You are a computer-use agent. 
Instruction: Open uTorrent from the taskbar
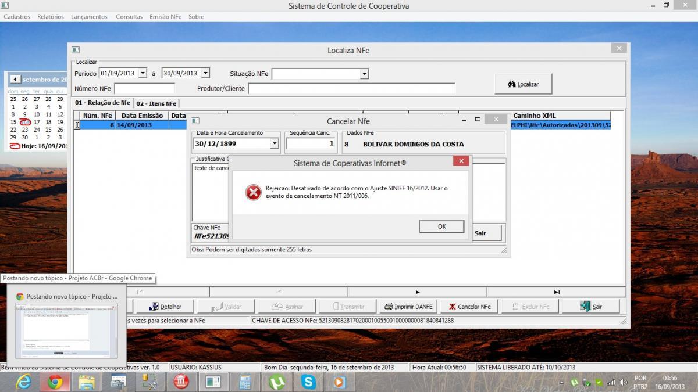pos(277,382)
